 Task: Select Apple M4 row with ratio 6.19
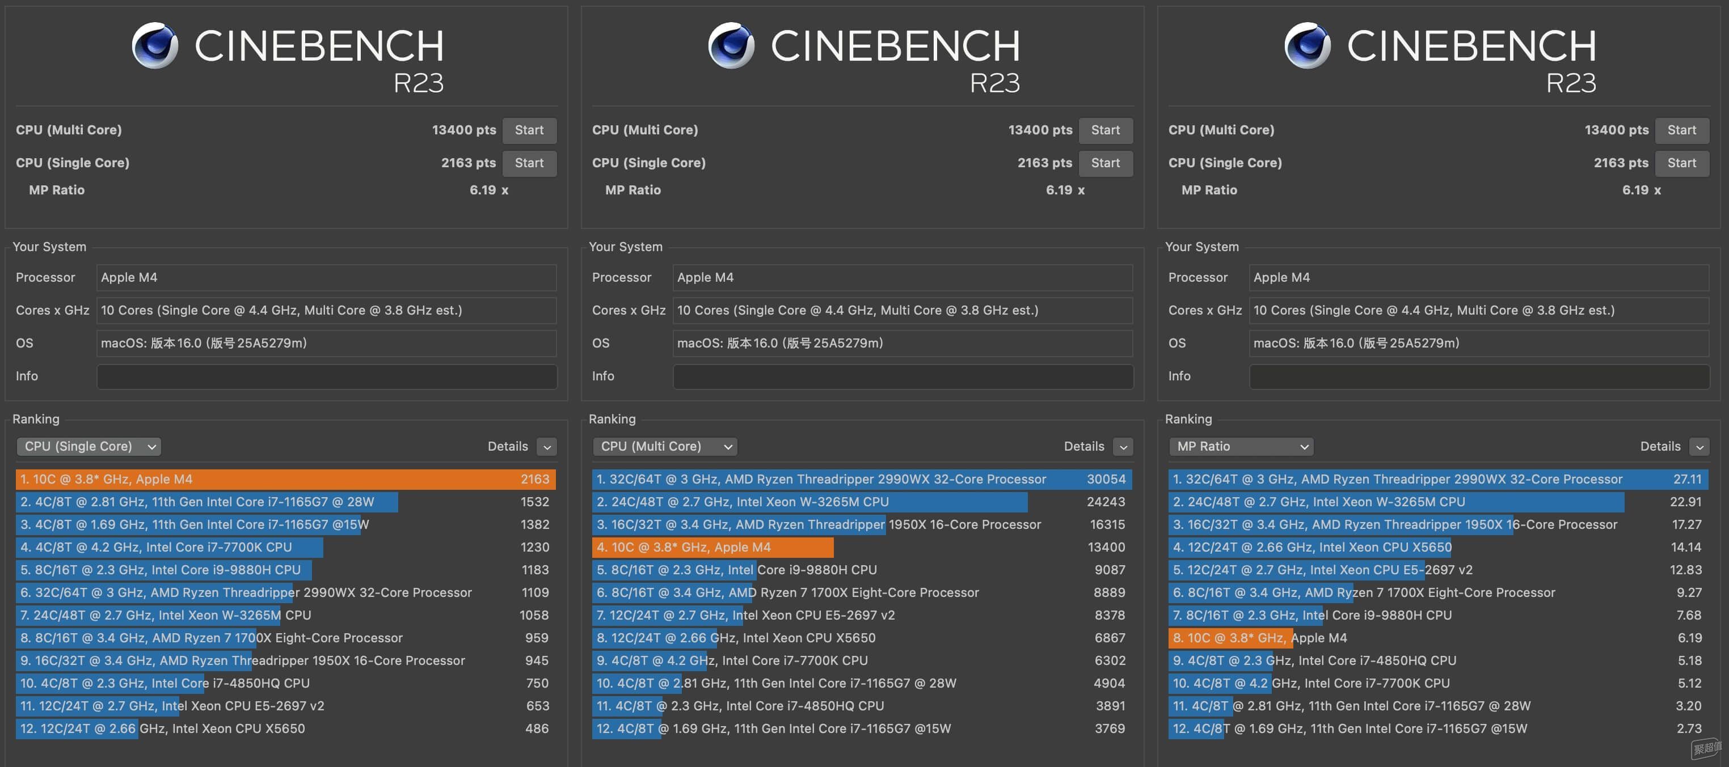(1439, 638)
